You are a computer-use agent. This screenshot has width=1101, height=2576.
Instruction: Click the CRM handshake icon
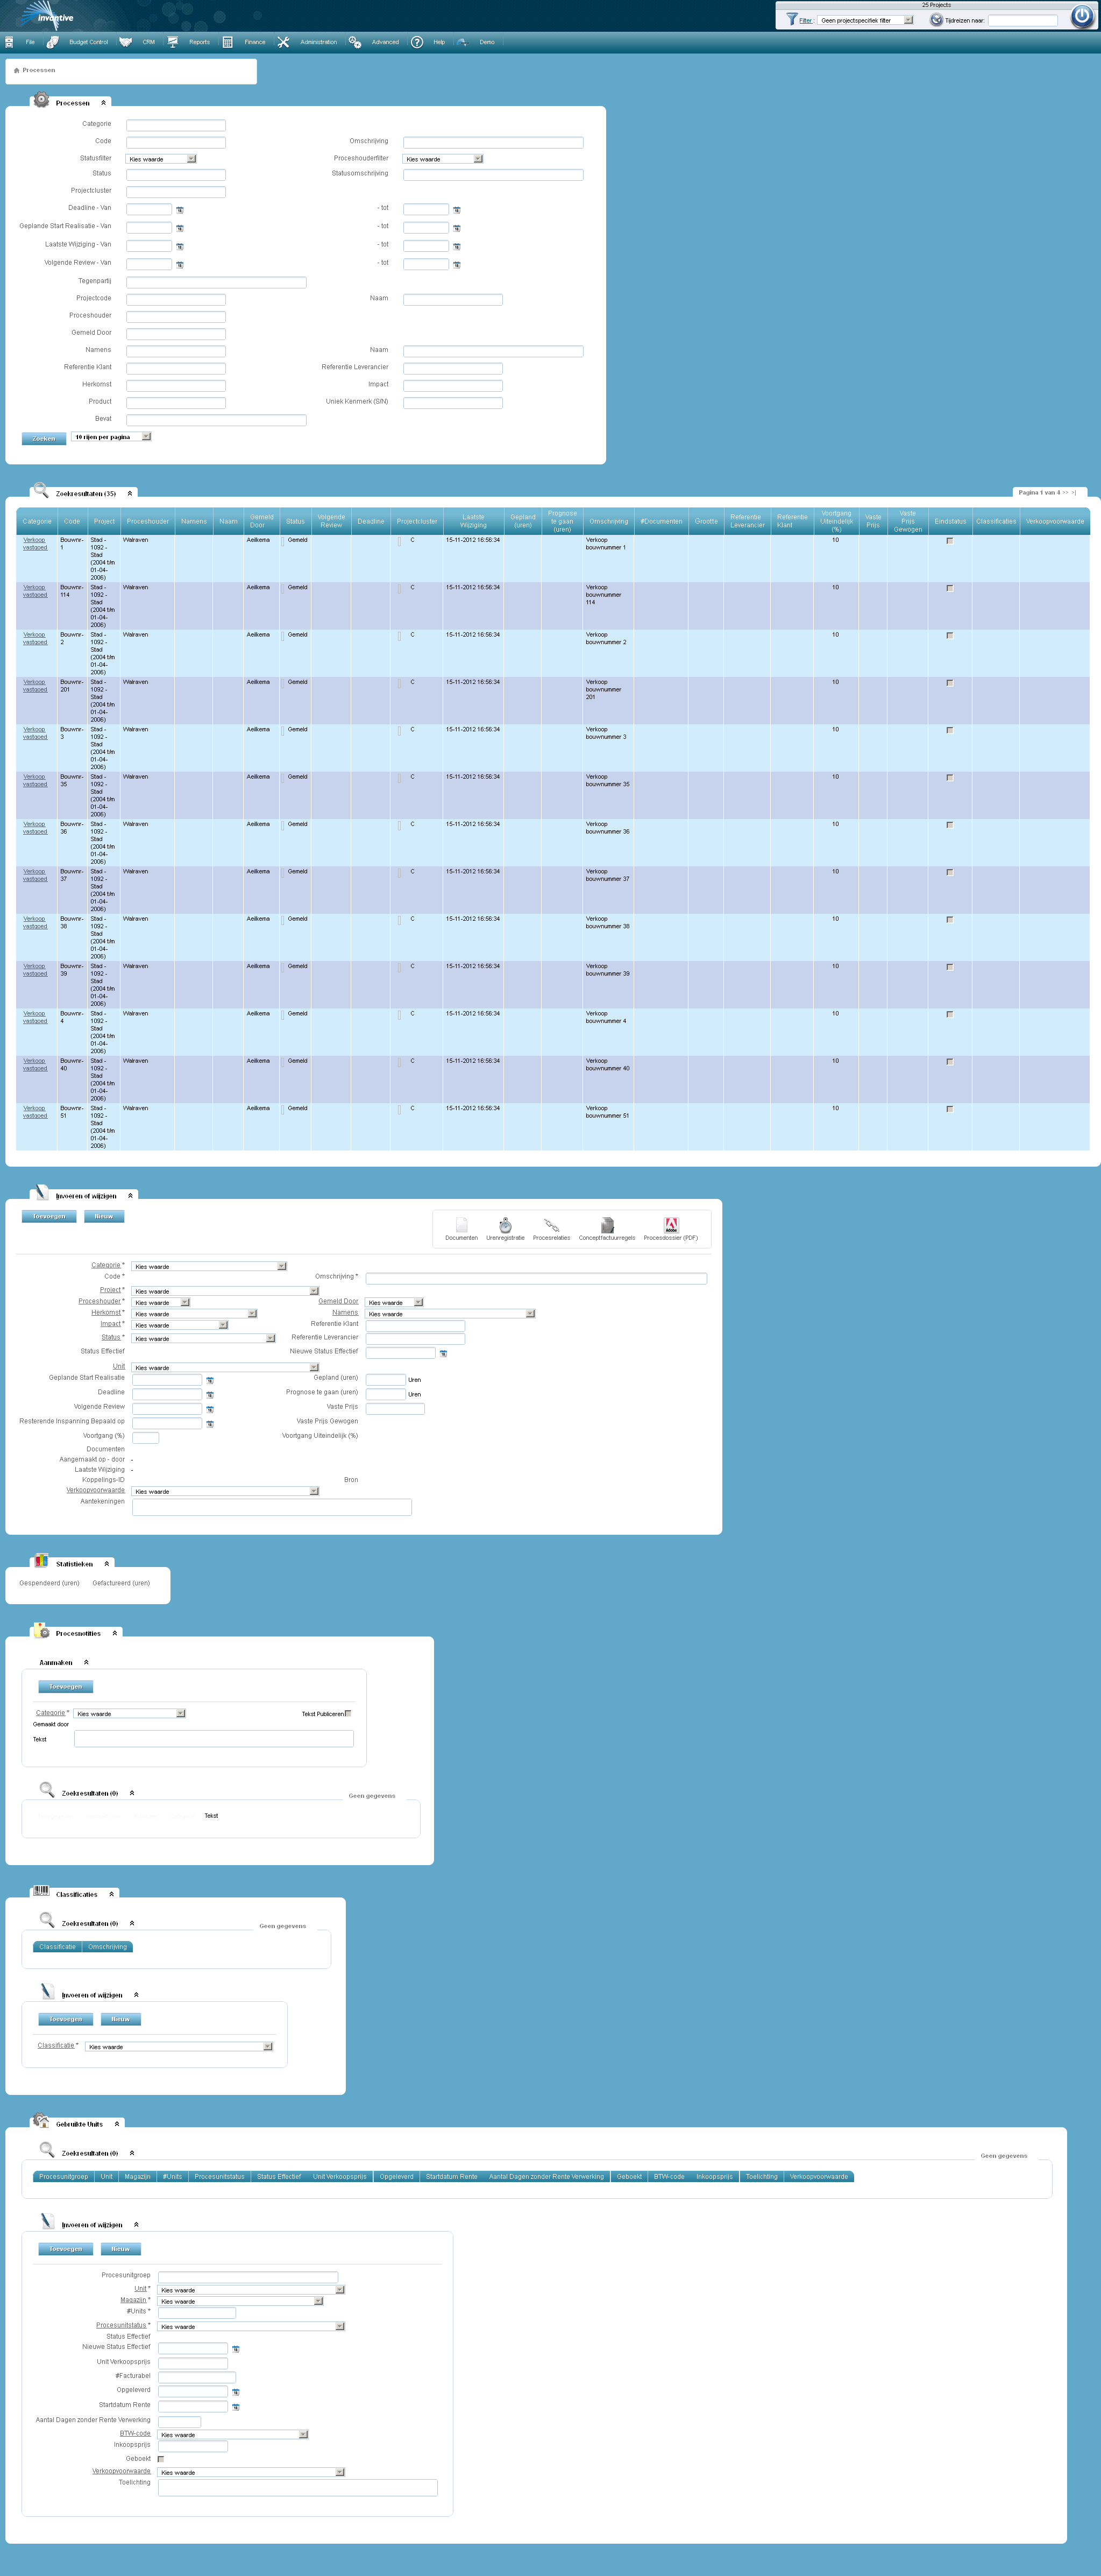(125, 42)
